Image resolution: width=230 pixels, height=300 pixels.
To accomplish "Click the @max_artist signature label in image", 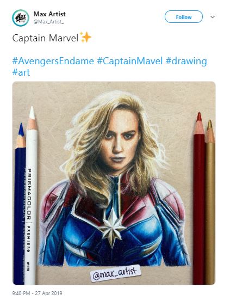I will (115, 273).
